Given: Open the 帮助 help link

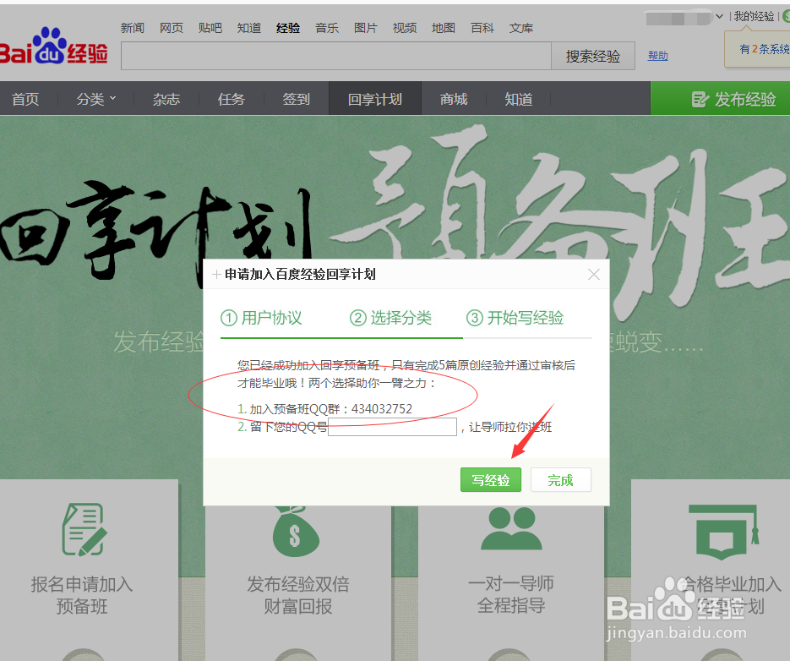Looking at the screenshot, I should pyautogui.click(x=657, y=56).
